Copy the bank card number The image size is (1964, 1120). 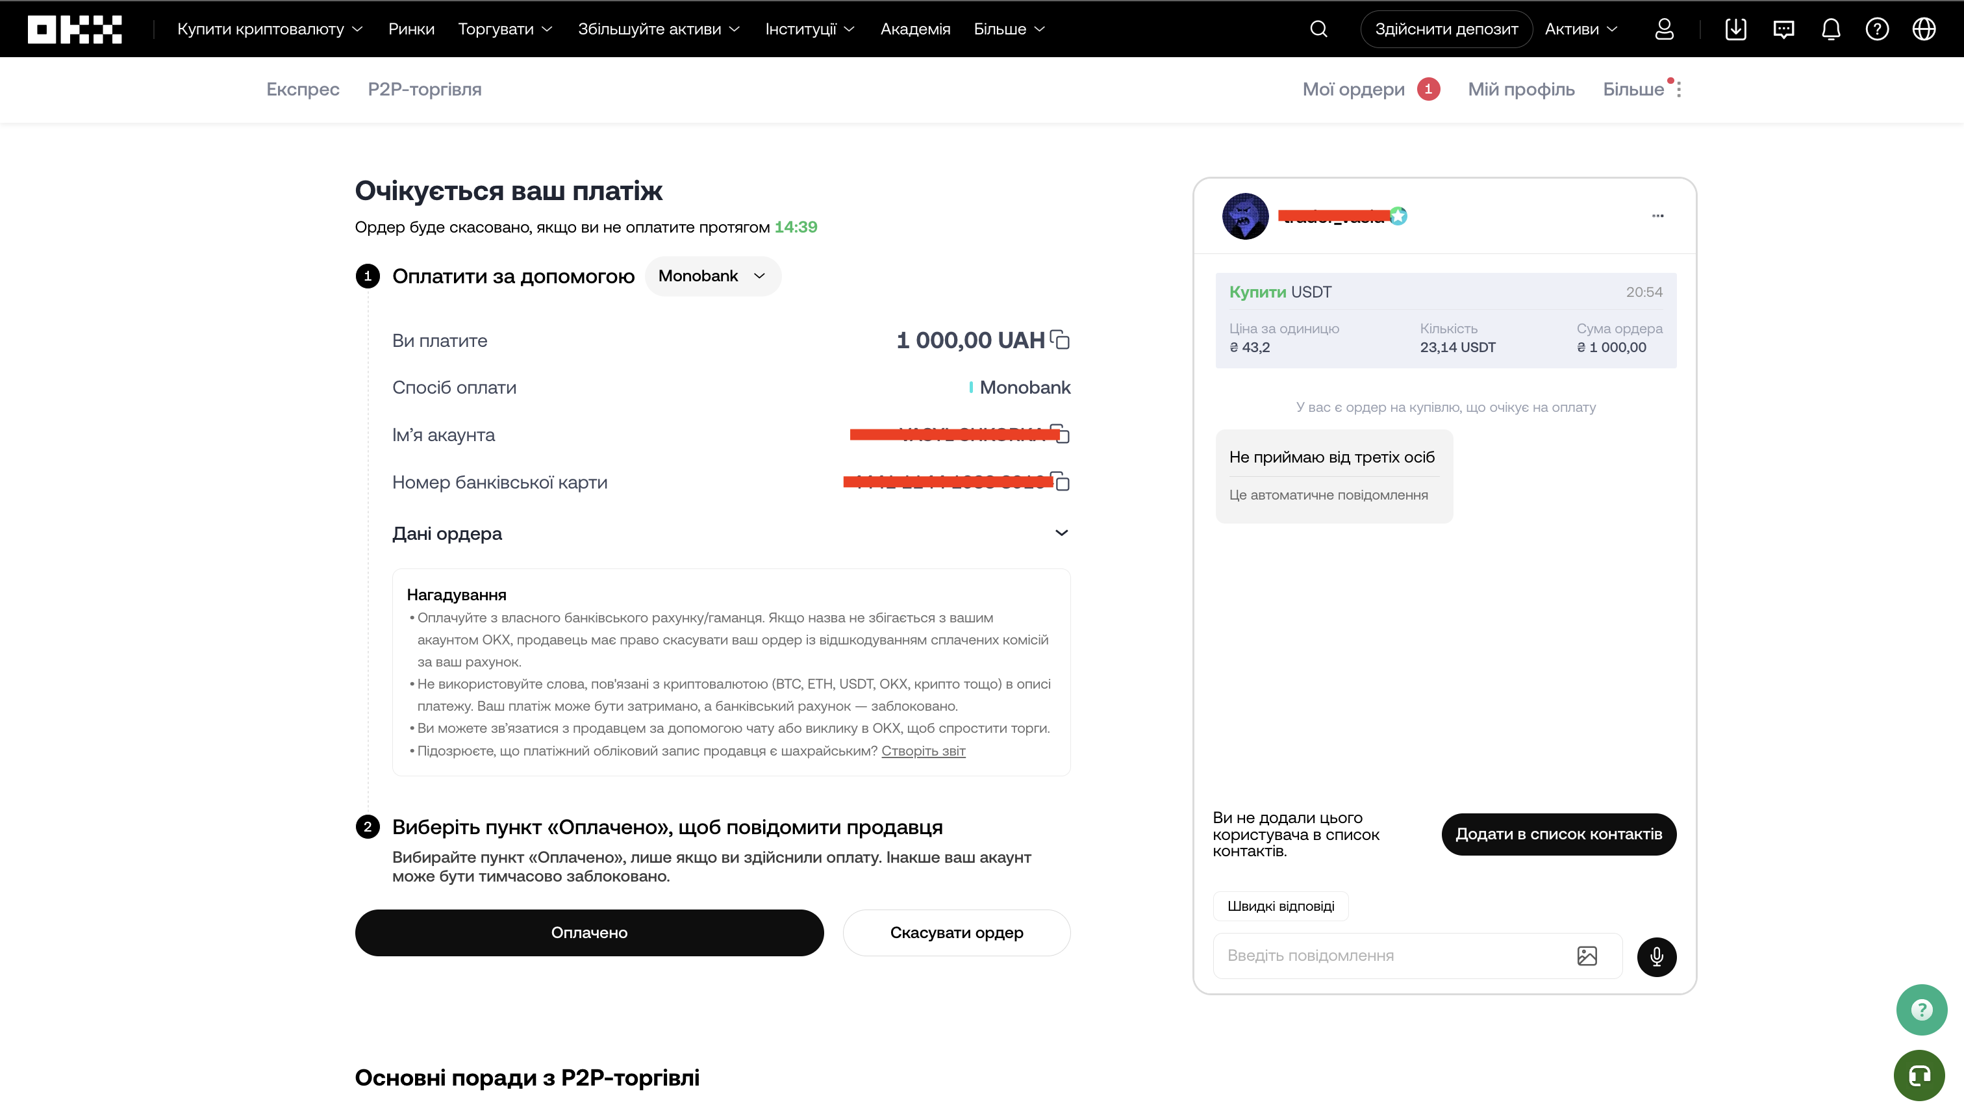point(1063,482)
